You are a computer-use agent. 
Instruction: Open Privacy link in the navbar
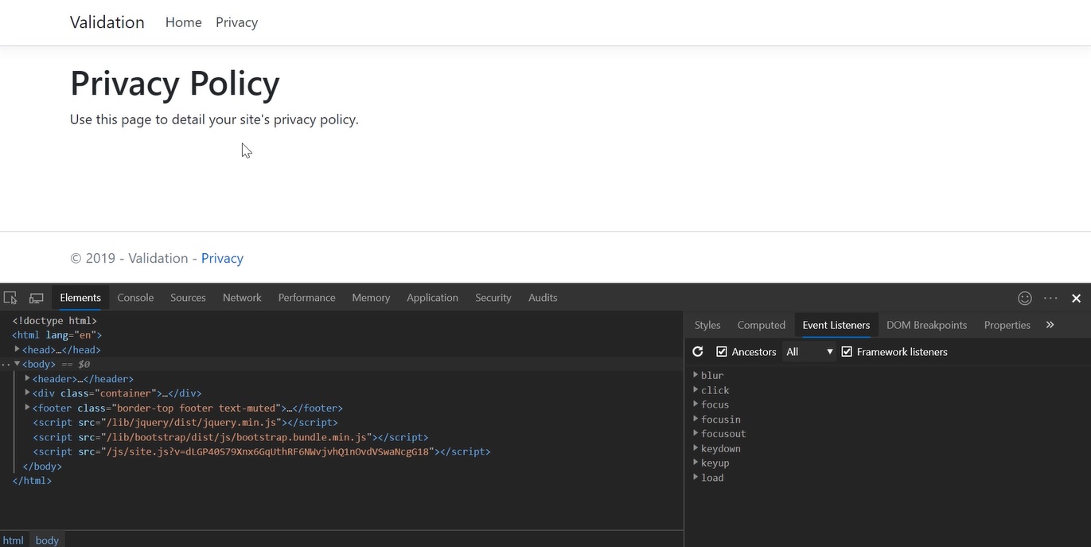tap(236, 22)
